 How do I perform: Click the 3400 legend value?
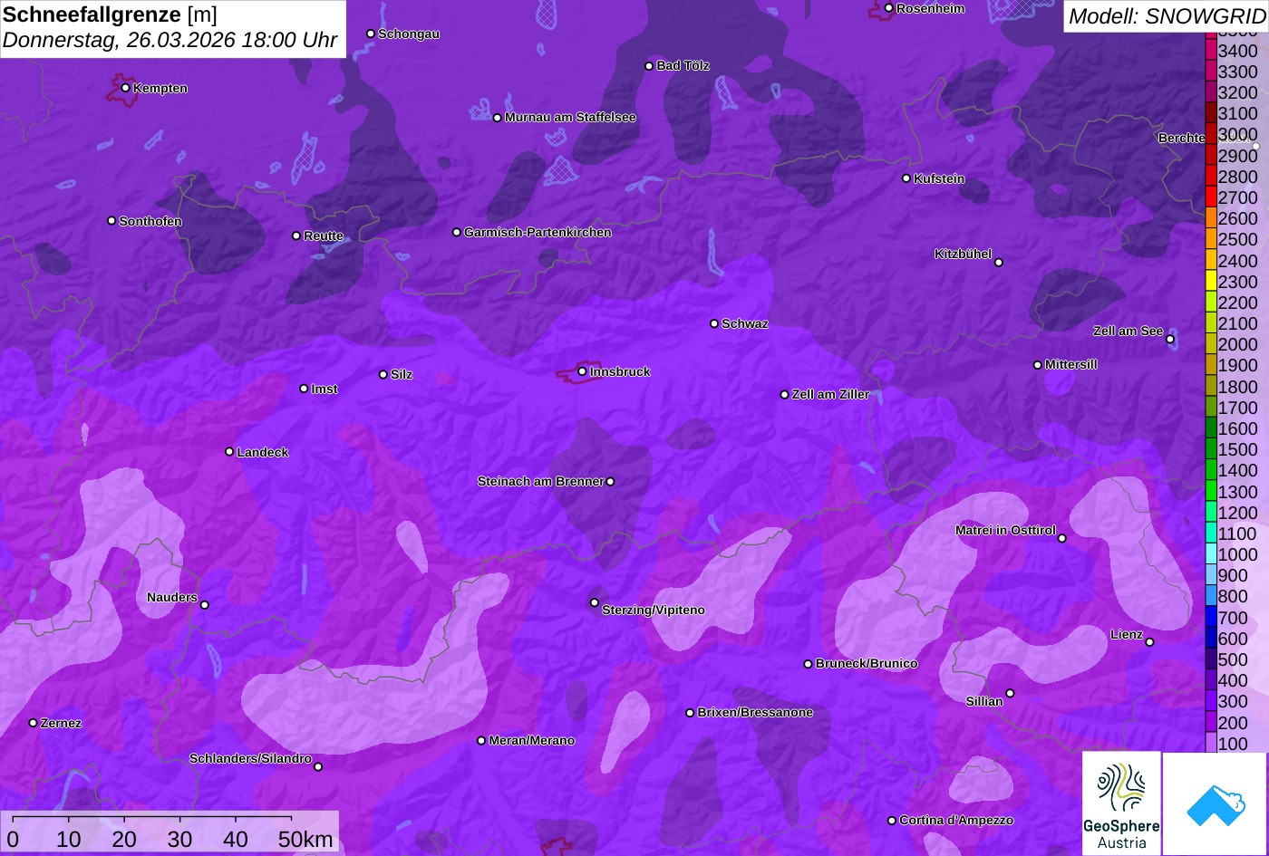coord(1238,51)
